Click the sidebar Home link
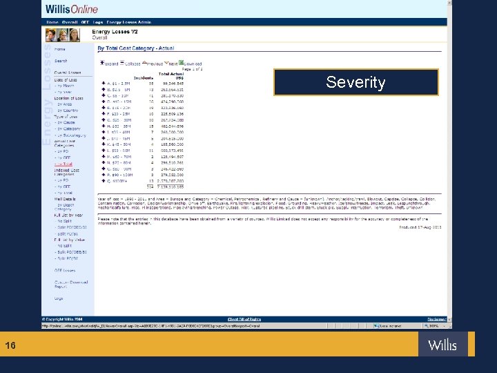The image size is (497, 373). pos(59,49)
